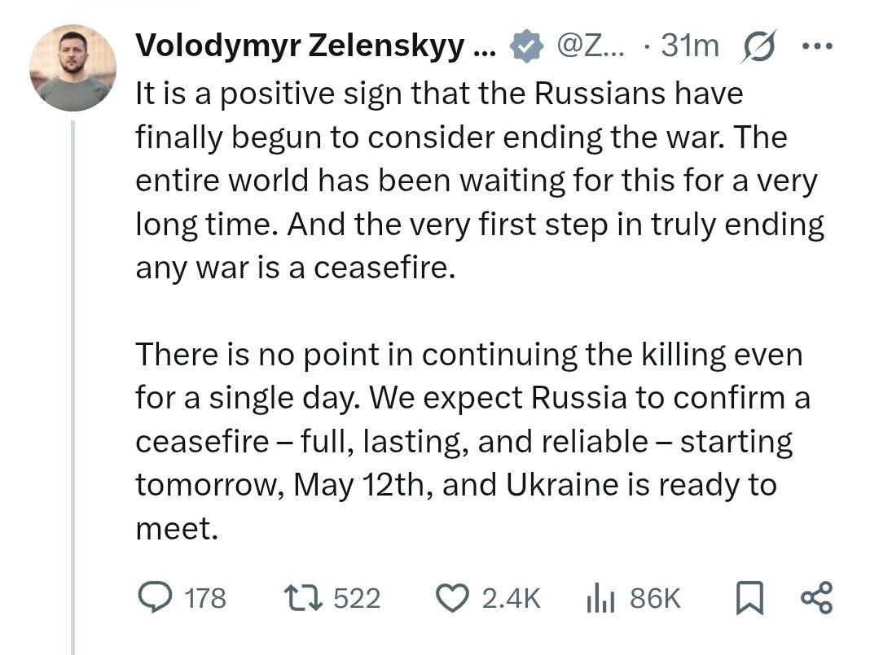
Task: Click the 522 reposts count
Action: tap(357, 598)
